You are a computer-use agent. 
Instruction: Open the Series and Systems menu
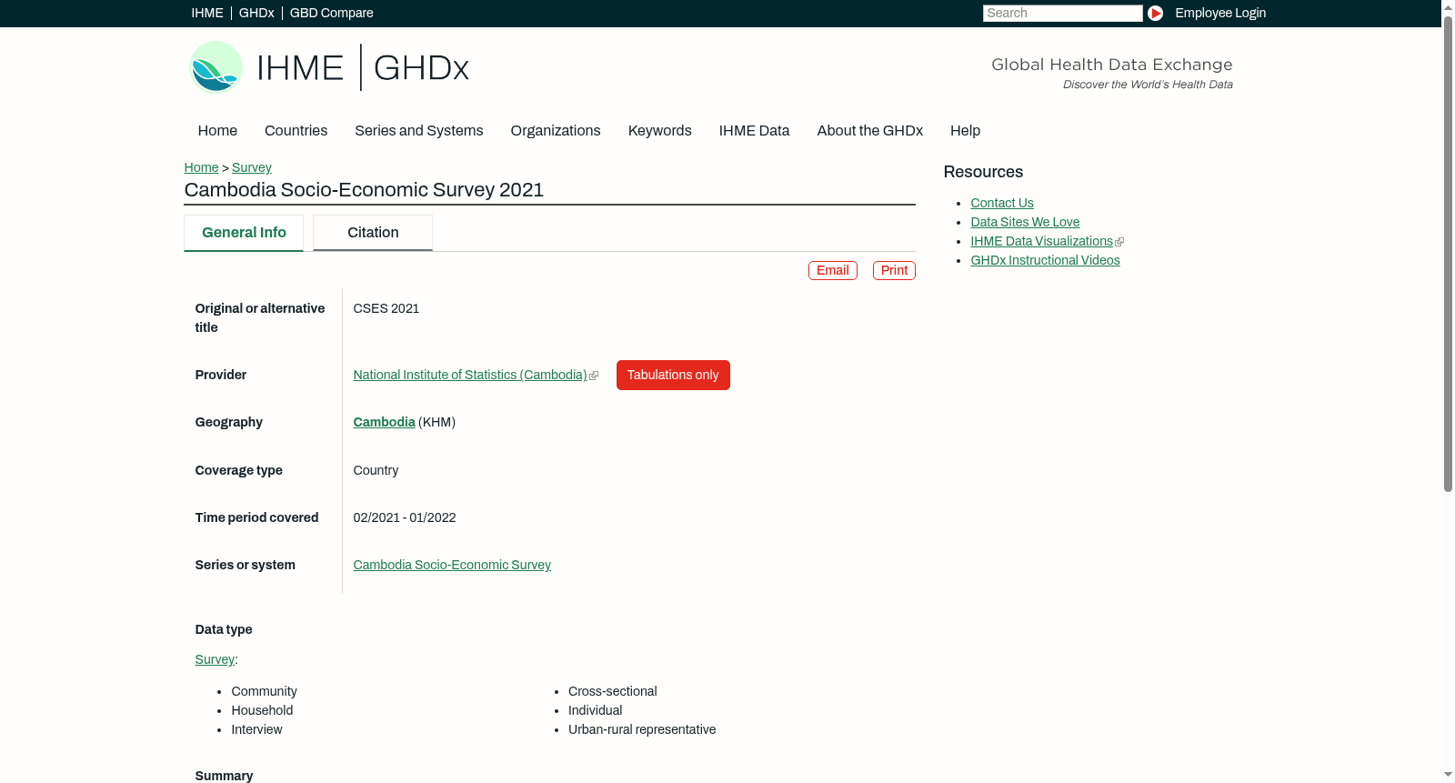tap(418, 131)
